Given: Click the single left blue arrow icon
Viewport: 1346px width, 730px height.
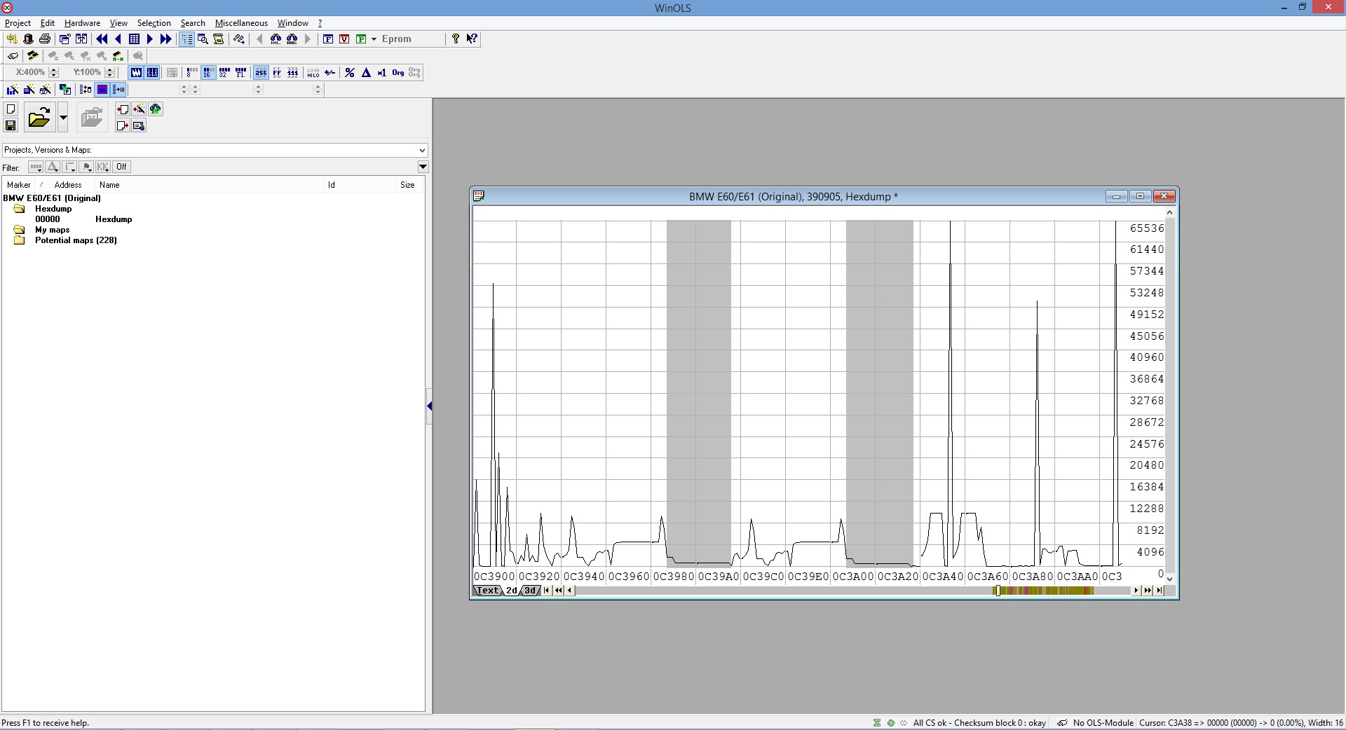Looking at the screenshot, I should click(118, 39).
